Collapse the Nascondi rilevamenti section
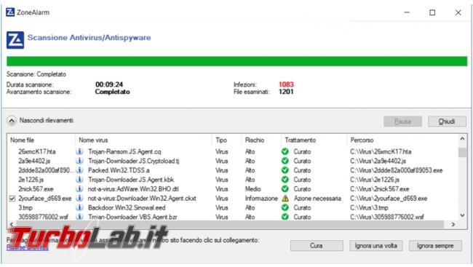The width and height of the screenshot is (473, 267). pyautogui.click(x=12, y=121)
